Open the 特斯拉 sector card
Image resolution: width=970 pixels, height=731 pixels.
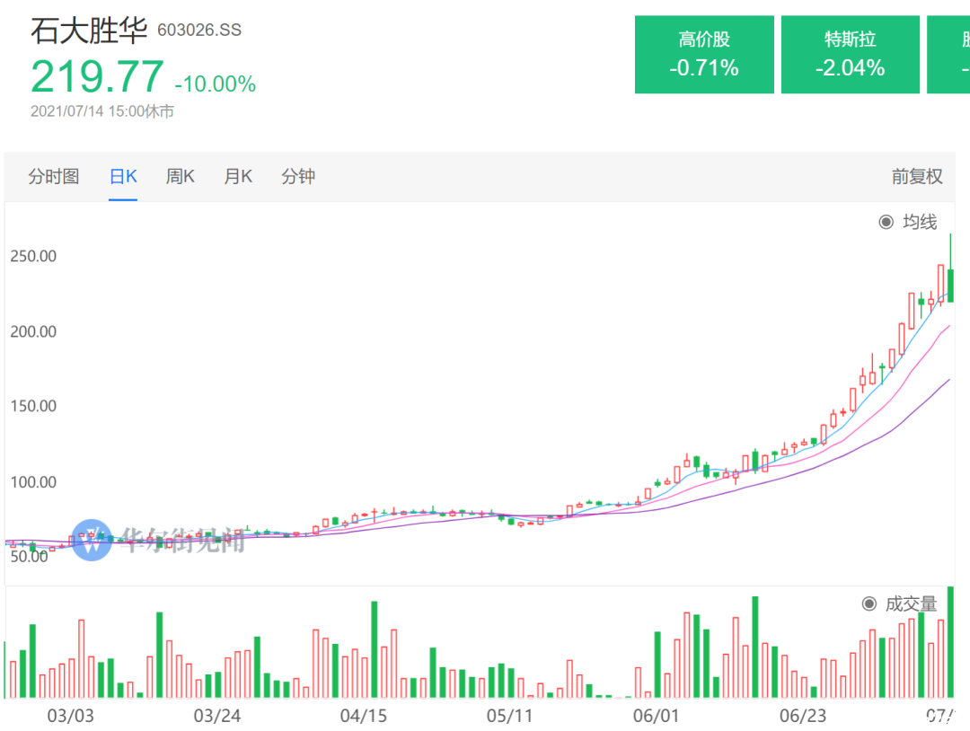pos(850,55)
